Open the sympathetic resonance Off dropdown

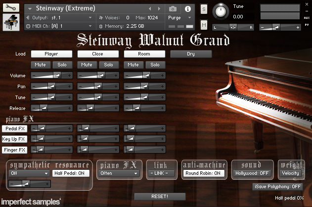[29, 173]
